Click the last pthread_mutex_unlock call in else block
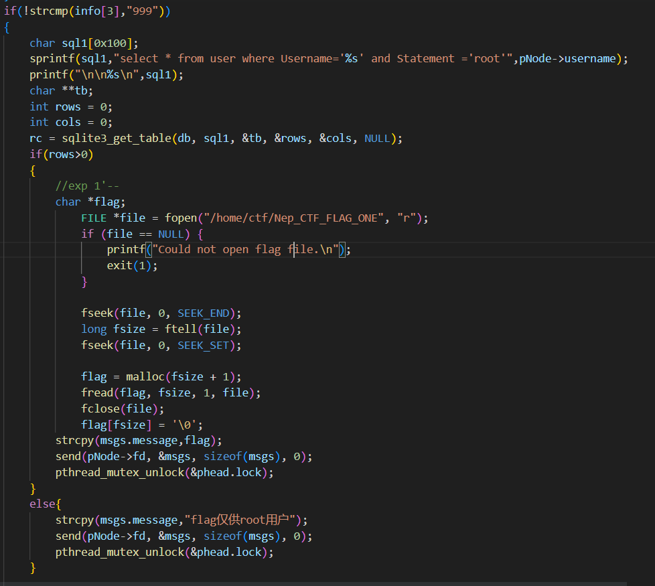This screenshot has height=586, width=655. (x=165, y=552)
